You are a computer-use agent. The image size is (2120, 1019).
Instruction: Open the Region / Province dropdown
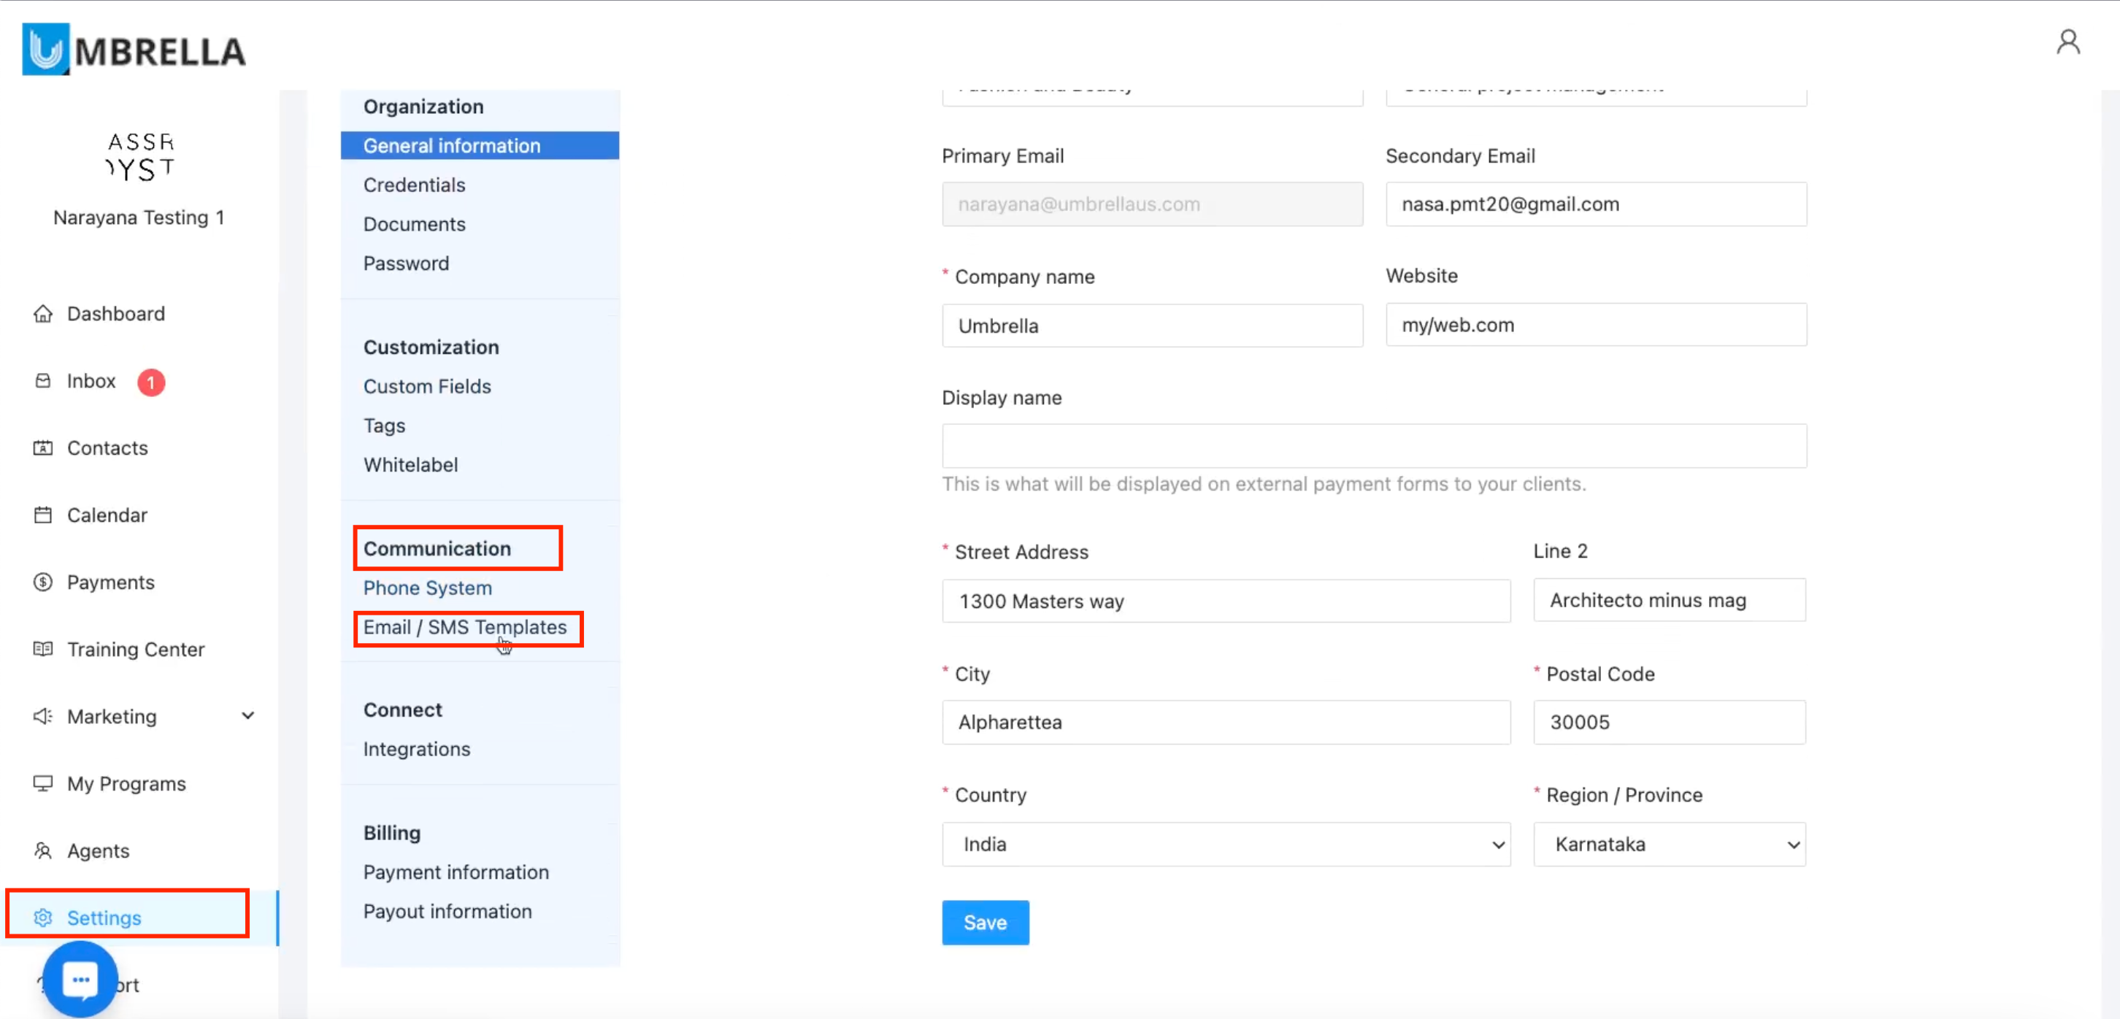pyautogui.click(x=1668, y=845)
